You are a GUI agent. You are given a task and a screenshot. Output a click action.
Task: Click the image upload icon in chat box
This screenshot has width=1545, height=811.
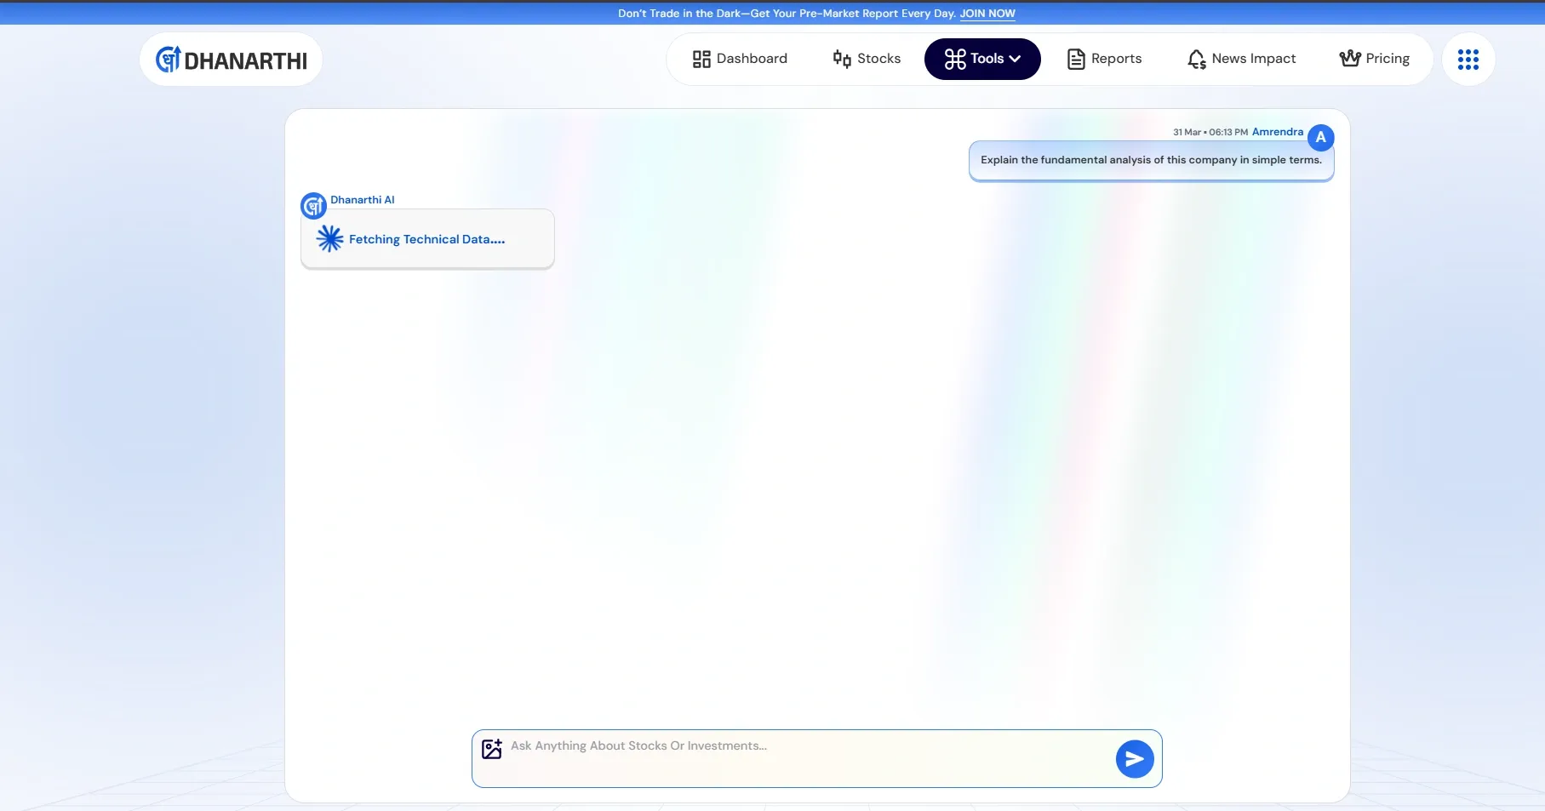click(492, 749)
